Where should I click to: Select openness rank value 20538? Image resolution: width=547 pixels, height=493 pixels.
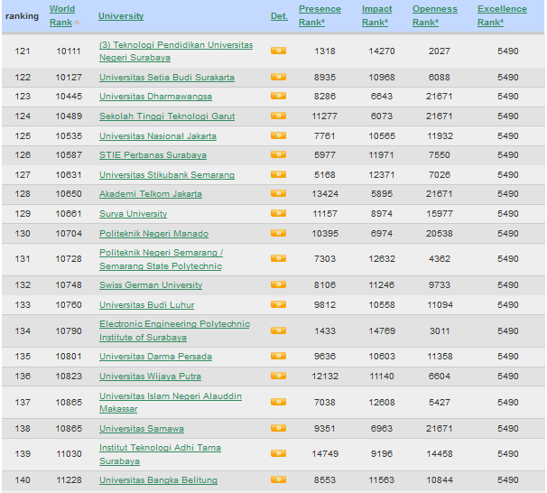click(440, 234)
